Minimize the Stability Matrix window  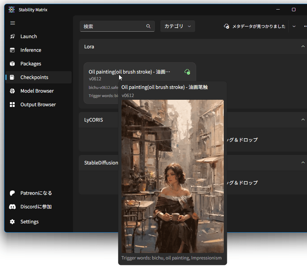click(x=278, y=10)
